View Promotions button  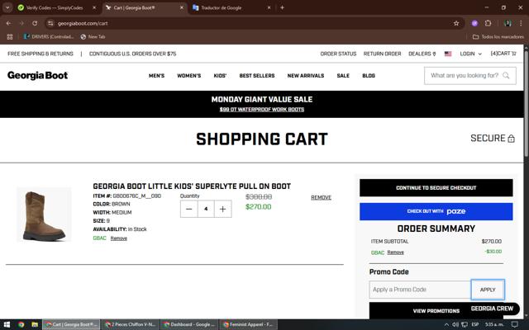436,310
